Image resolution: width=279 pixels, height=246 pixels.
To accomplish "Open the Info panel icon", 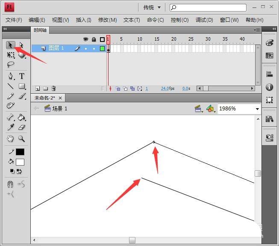I will [x=270, y=87].
